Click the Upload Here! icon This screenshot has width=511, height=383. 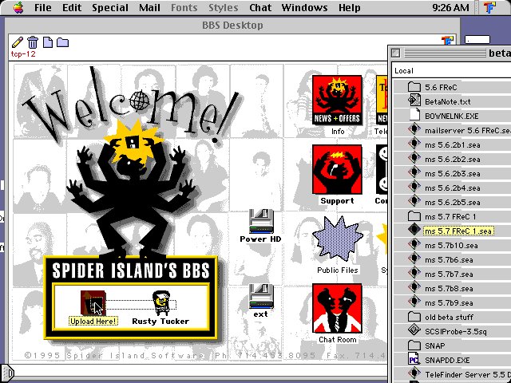click(93, 303)
